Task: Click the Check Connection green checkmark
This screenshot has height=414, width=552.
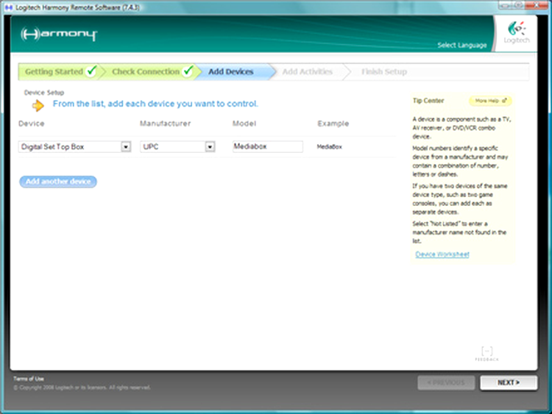Action: coord(188,71)
